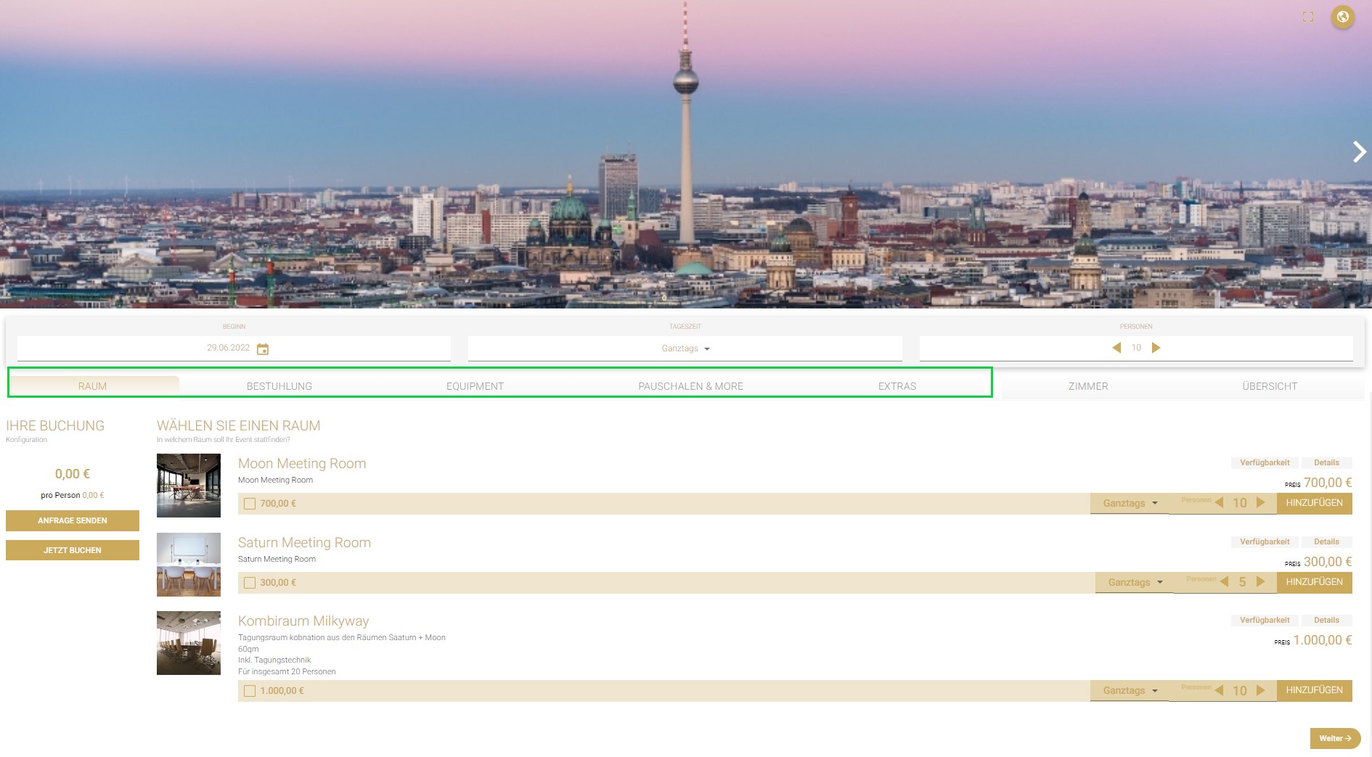
Task: Toggle fullscreen mode icon
Action: 1308,17
